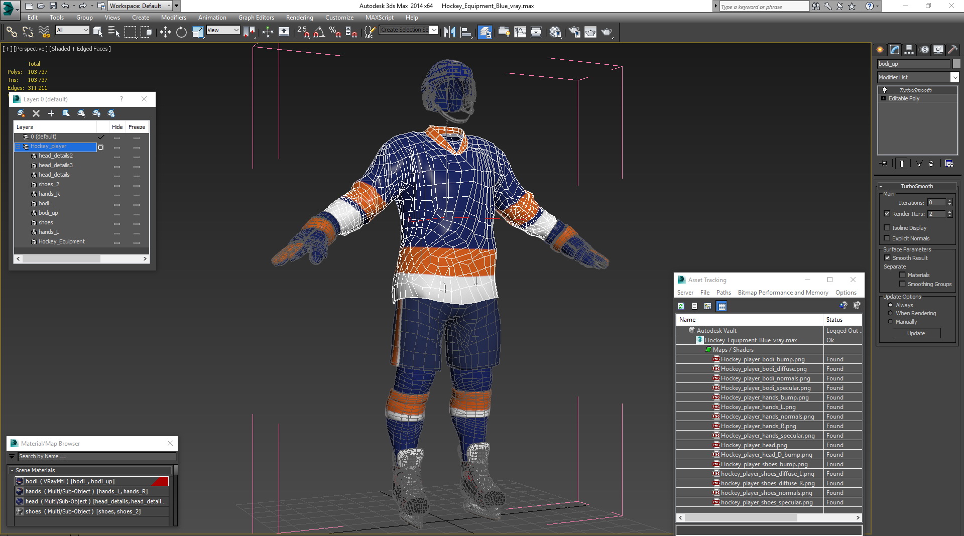Open the Material Editor icon
The height and width of the screenshot is (536, 964).
pyautogui.click(x=555, y=32)
